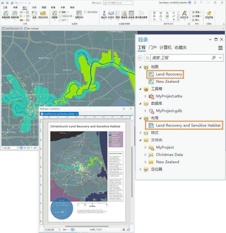The height and width of the screenshot is (233, 226).
Task: Switch to the 计算机 (Computer) catalog tab
Action: 166,48
